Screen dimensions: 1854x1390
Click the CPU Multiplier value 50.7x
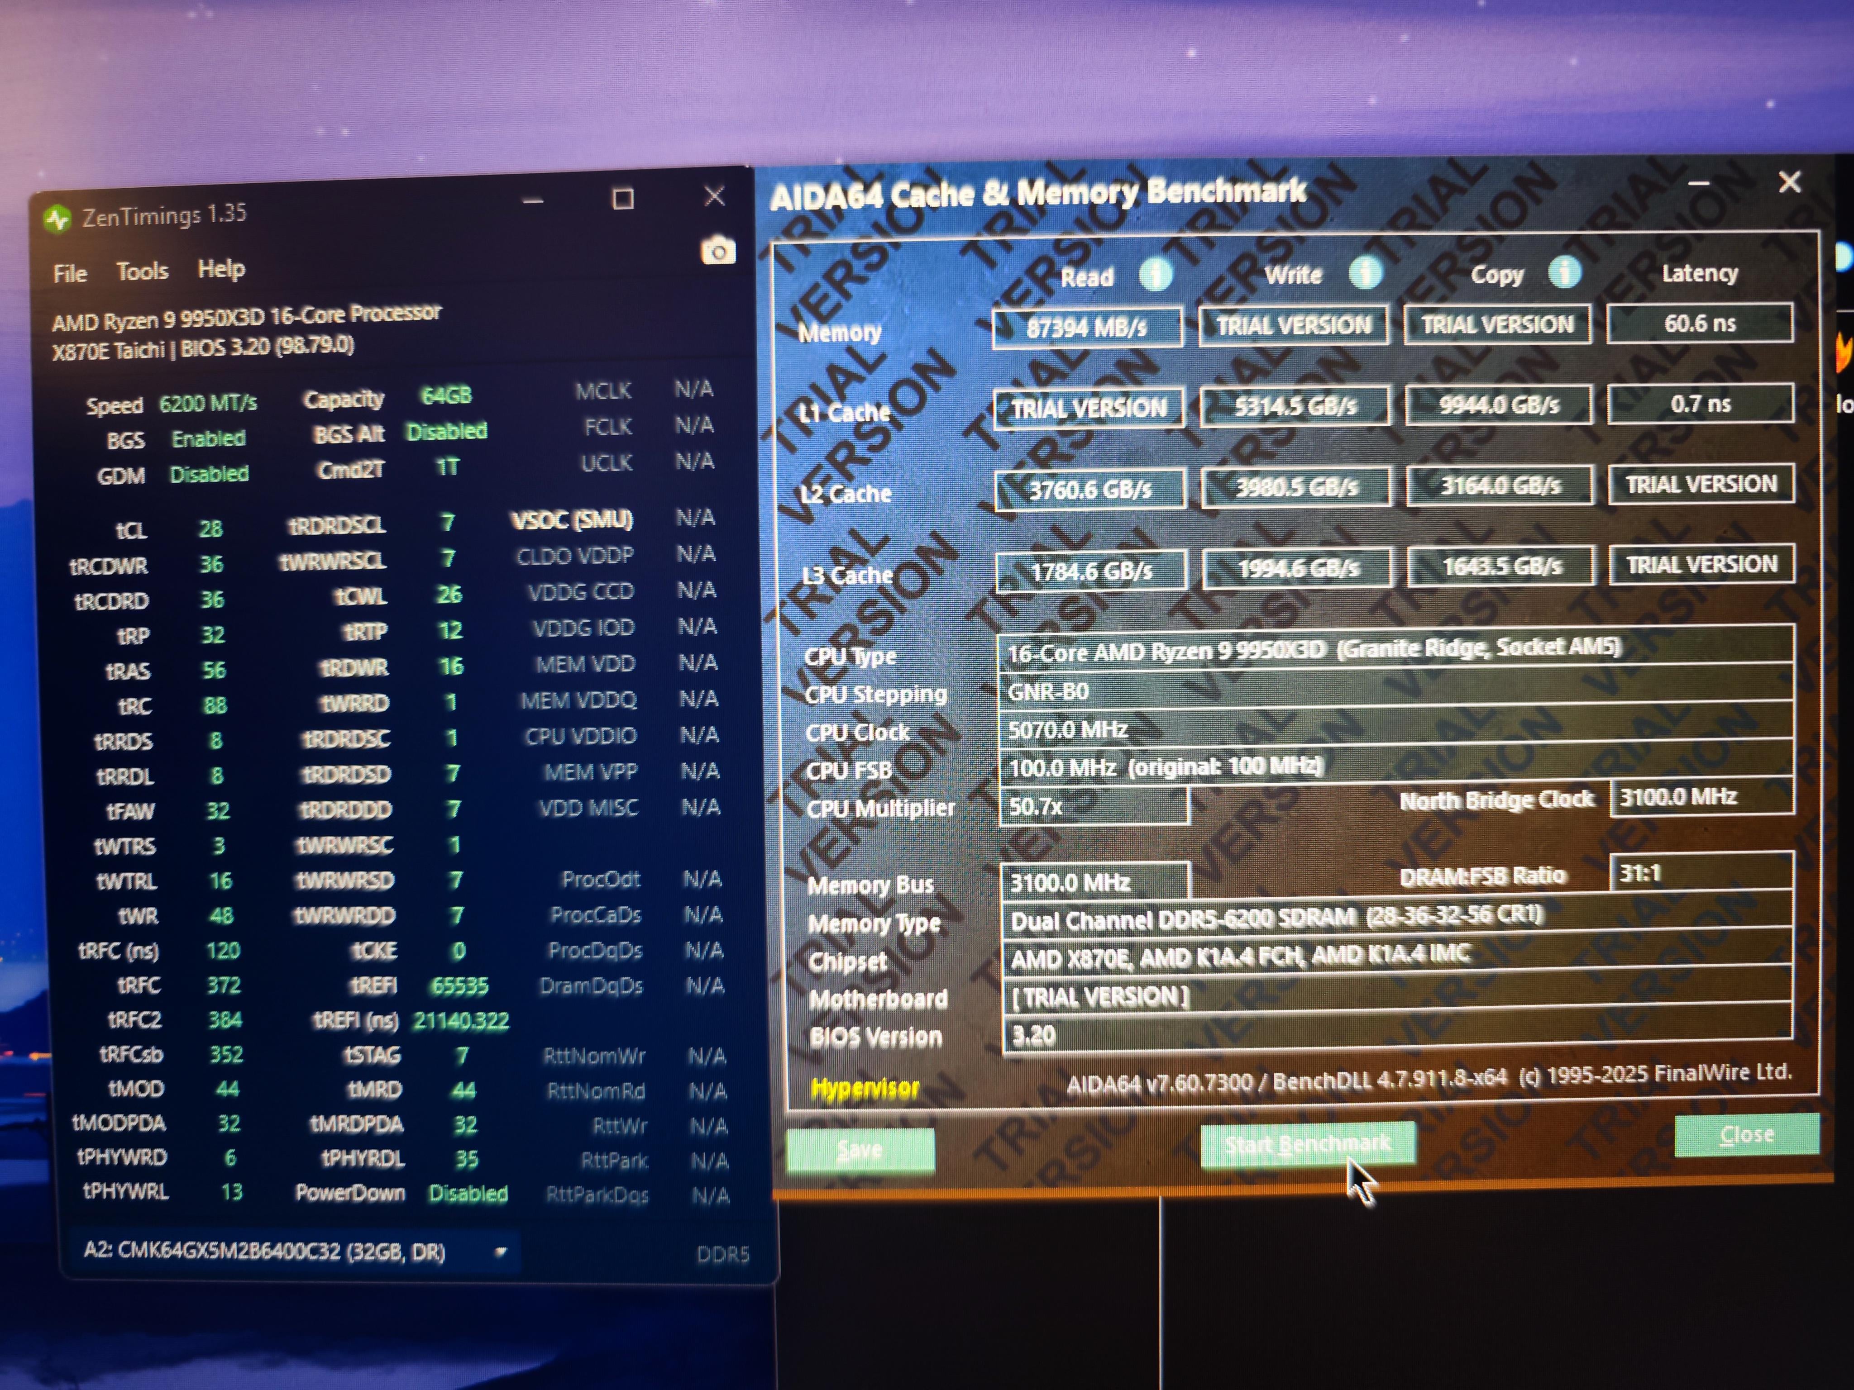click(x=1094, y=806)
